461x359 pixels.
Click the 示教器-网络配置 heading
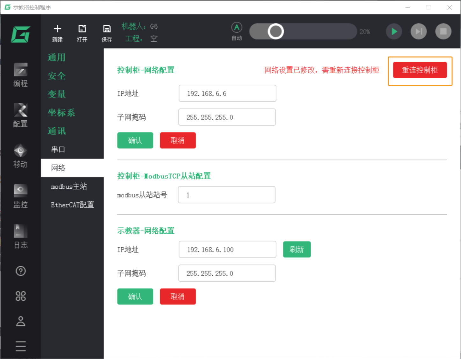tap(146, 230)
